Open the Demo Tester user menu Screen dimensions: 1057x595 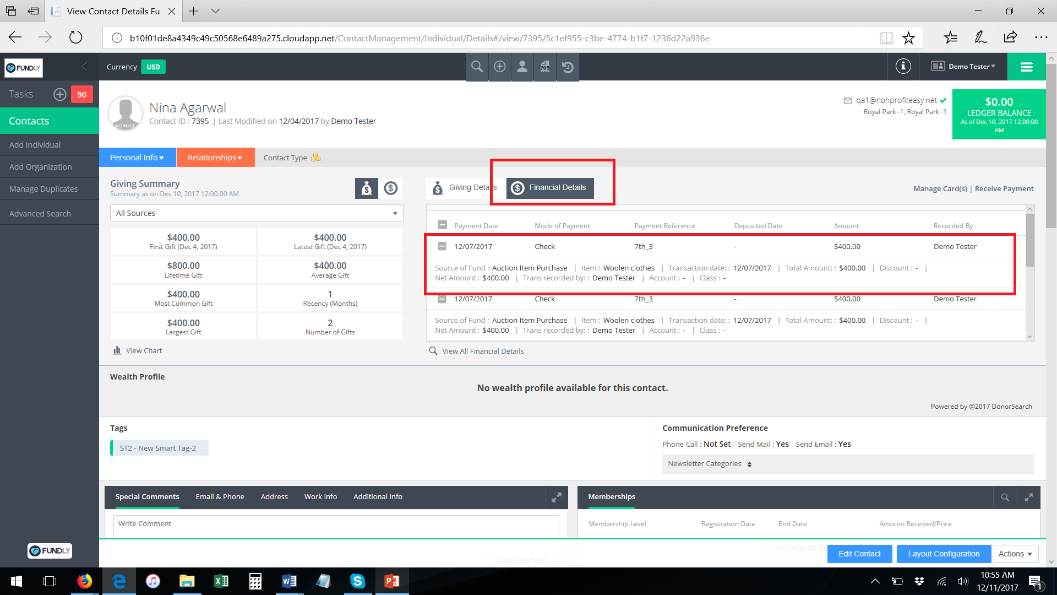(964, 67)
